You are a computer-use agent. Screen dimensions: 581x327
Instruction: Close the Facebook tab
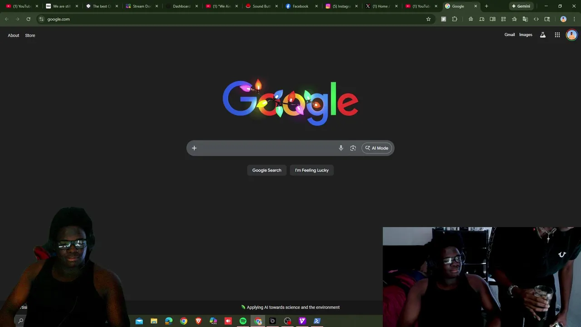(x=316, y=6)
